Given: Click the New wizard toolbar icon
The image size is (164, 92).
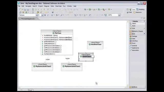Looking at the screenshot, I should coord(20,9).
